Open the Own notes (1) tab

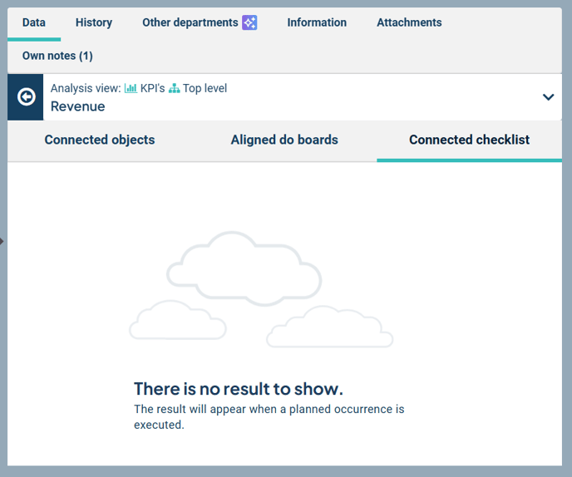(57, 56)
